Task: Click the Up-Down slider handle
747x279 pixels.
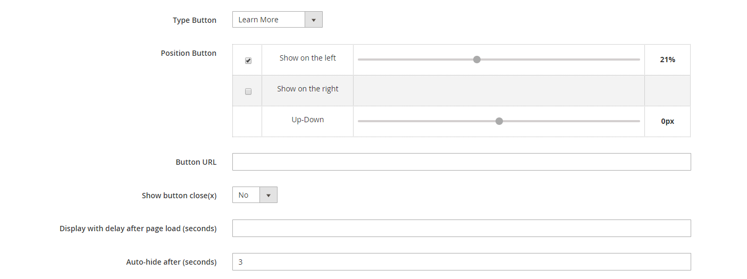Action: [499, 121]
